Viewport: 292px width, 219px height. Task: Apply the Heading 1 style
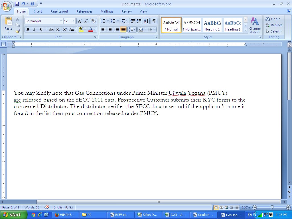pyautogui.click(x=212, y=25)
